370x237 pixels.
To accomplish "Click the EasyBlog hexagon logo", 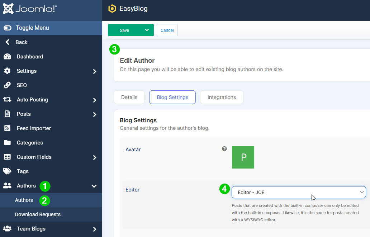I will (112, 9).
